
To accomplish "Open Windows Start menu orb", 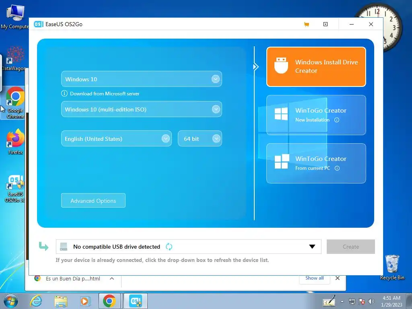I will tap(11, 301).
